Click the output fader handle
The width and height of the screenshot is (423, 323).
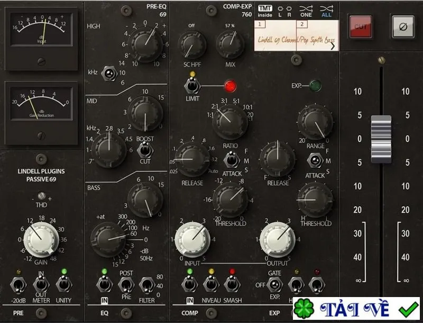pos(381,139)
